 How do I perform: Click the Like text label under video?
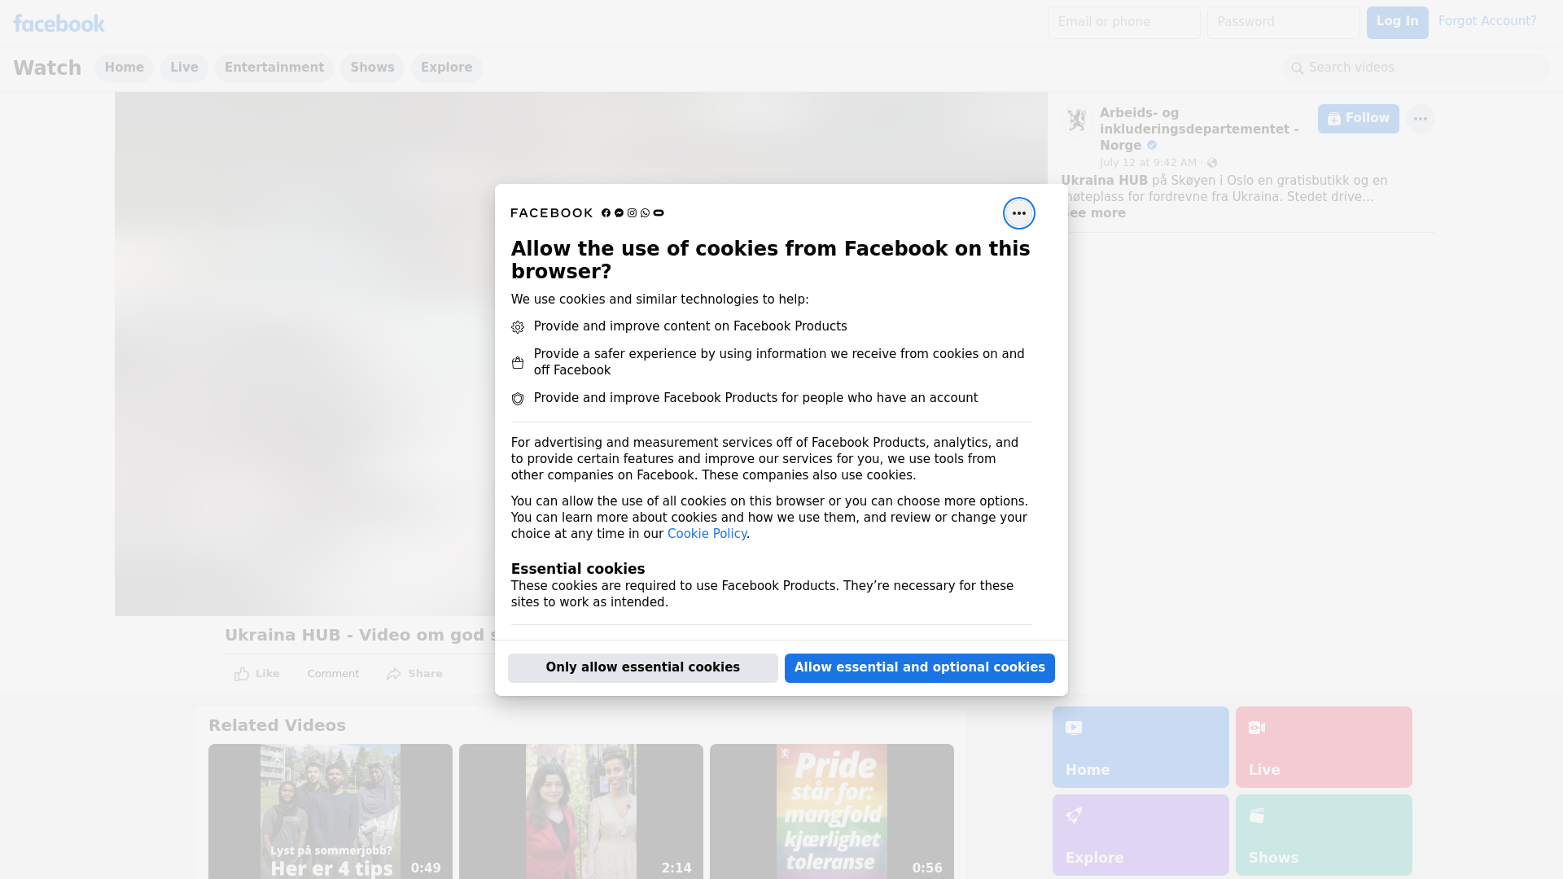pos(268,674)
